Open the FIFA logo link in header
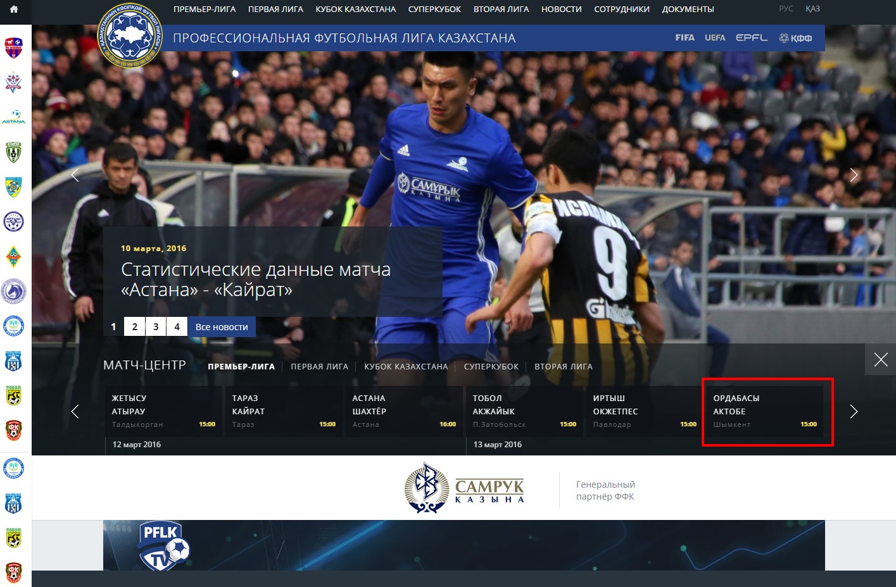896x587 pixels. click(x=685, y=38)
